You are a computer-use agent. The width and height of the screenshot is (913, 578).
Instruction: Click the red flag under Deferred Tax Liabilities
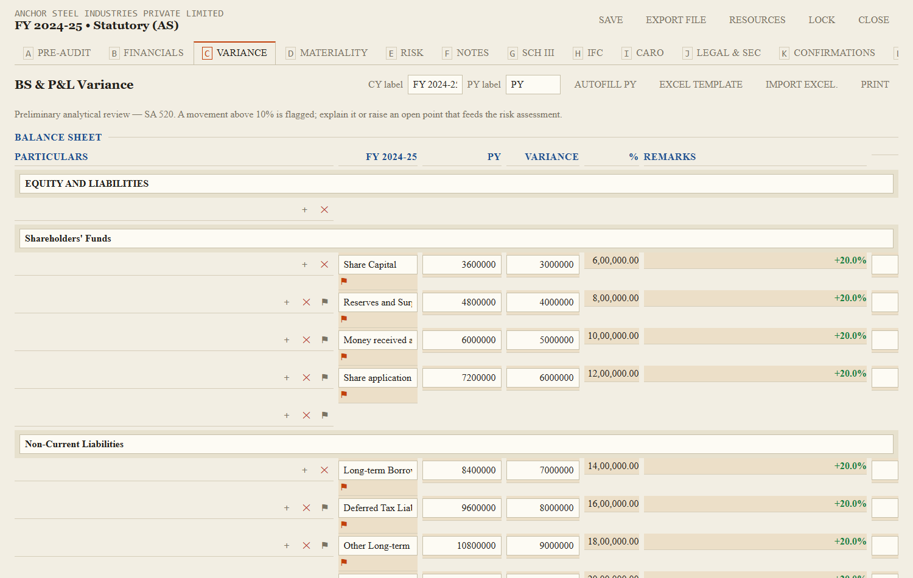(344, 524)
